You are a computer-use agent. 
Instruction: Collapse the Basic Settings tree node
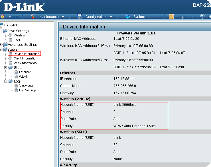pyautogui.click(x=1, y=31)
